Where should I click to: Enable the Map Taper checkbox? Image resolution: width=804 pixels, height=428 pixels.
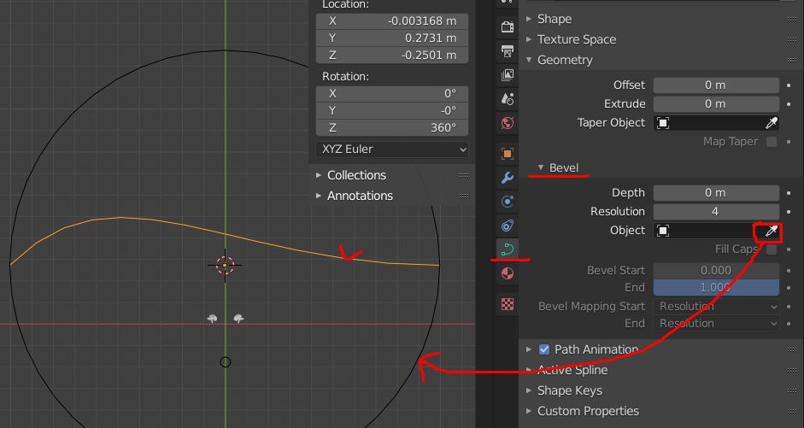click(772, 142)
